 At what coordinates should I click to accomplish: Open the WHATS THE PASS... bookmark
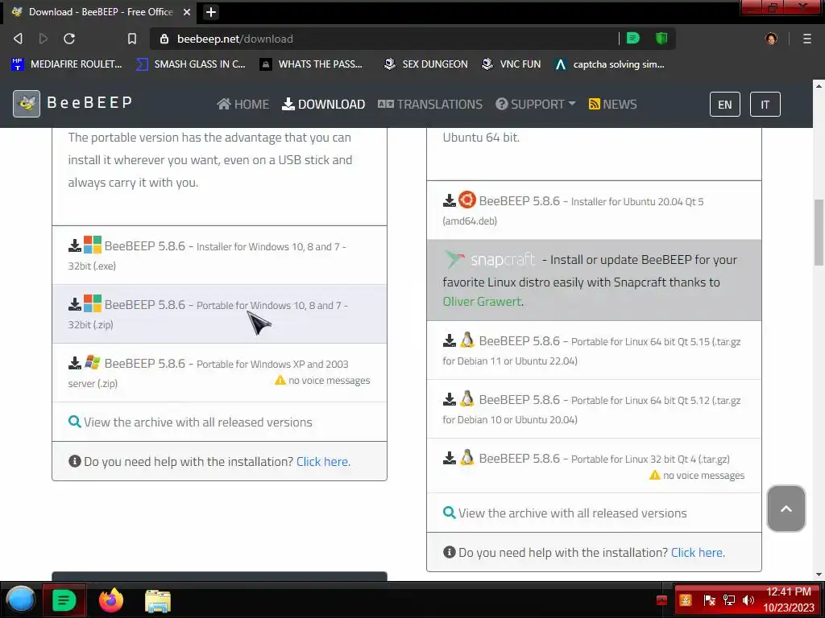[312, 64]
